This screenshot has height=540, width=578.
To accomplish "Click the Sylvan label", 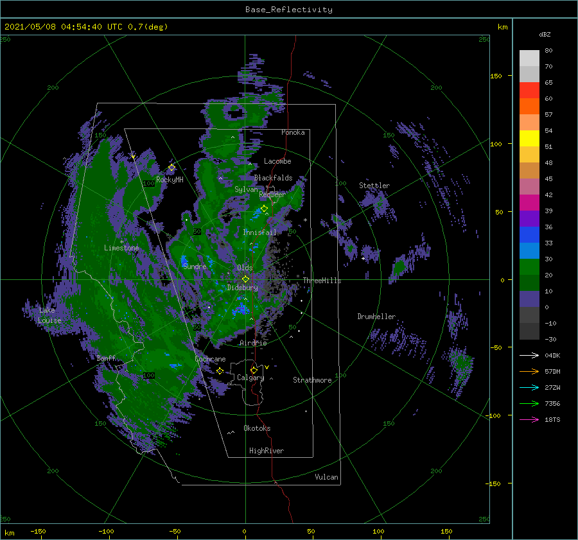I will point(246,189).
